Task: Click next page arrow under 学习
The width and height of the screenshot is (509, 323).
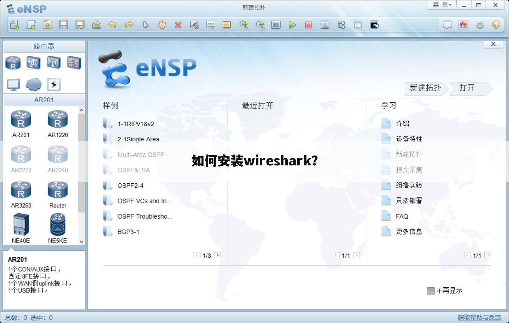Action: [488, 255]
